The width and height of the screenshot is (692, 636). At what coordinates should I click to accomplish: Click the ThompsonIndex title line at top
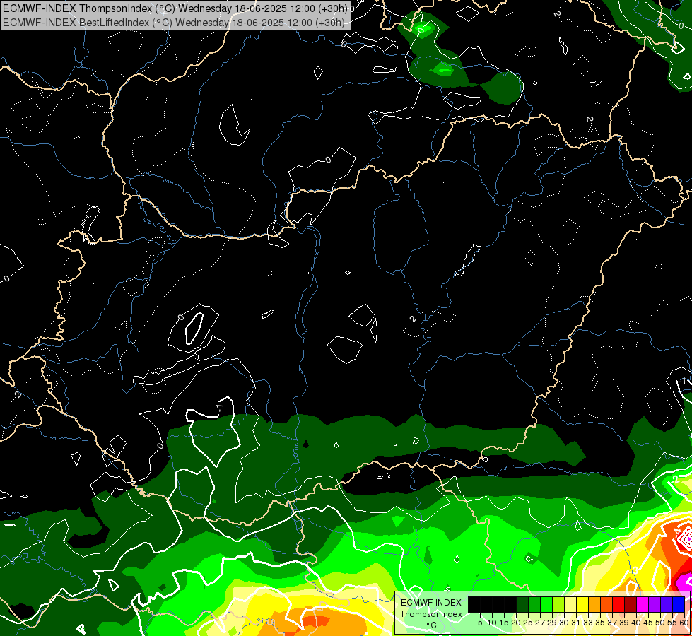[175, 8]
